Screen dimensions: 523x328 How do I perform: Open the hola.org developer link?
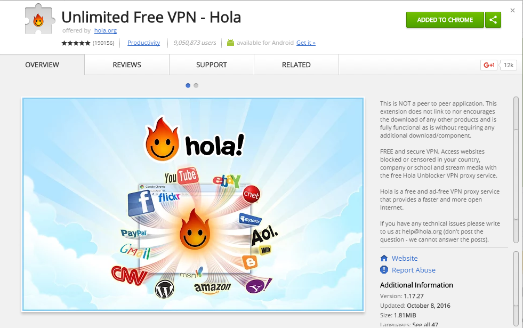pyautogui.click(x=106, y=30)
